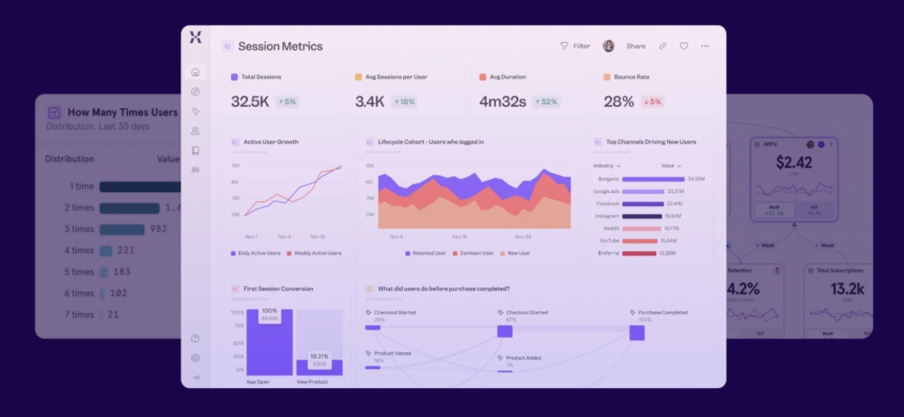
Task: Click icon on How Many Times Users panel
Action: [x=54, y=113]
